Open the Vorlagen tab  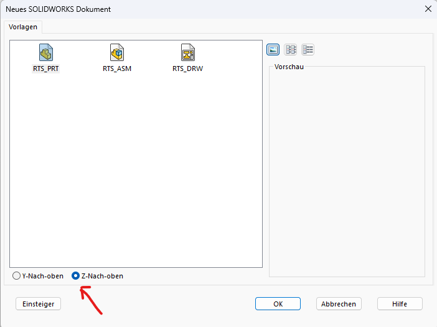(23, 27)
